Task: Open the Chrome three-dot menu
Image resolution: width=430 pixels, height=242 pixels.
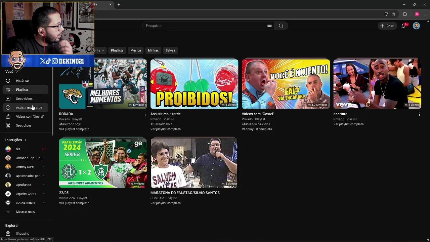Action: click(425, 14)
